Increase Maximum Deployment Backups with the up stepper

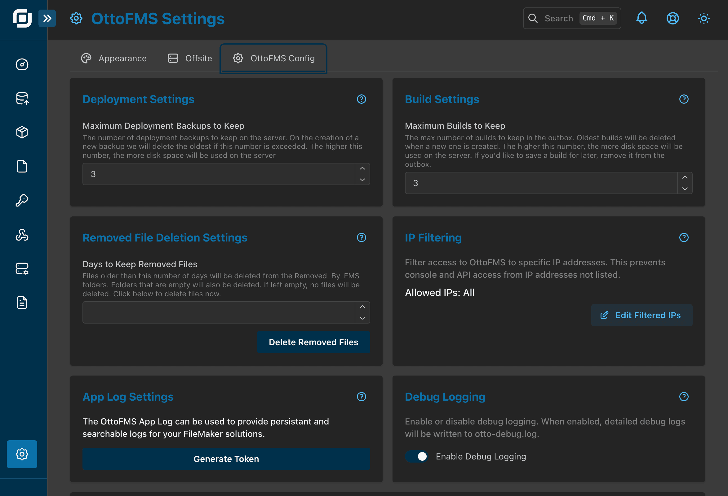pos(362,168)
